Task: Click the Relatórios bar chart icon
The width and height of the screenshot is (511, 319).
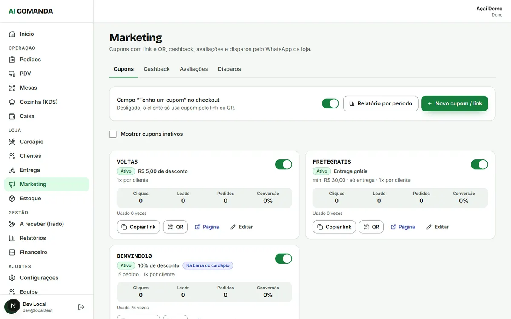Action: 12,238
